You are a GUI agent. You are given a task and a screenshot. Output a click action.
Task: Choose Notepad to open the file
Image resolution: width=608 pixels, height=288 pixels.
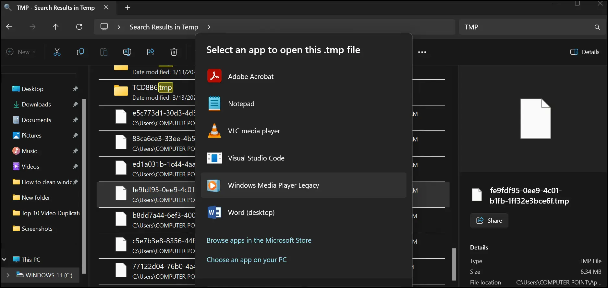pyautogui.click(x=303, y=104)
